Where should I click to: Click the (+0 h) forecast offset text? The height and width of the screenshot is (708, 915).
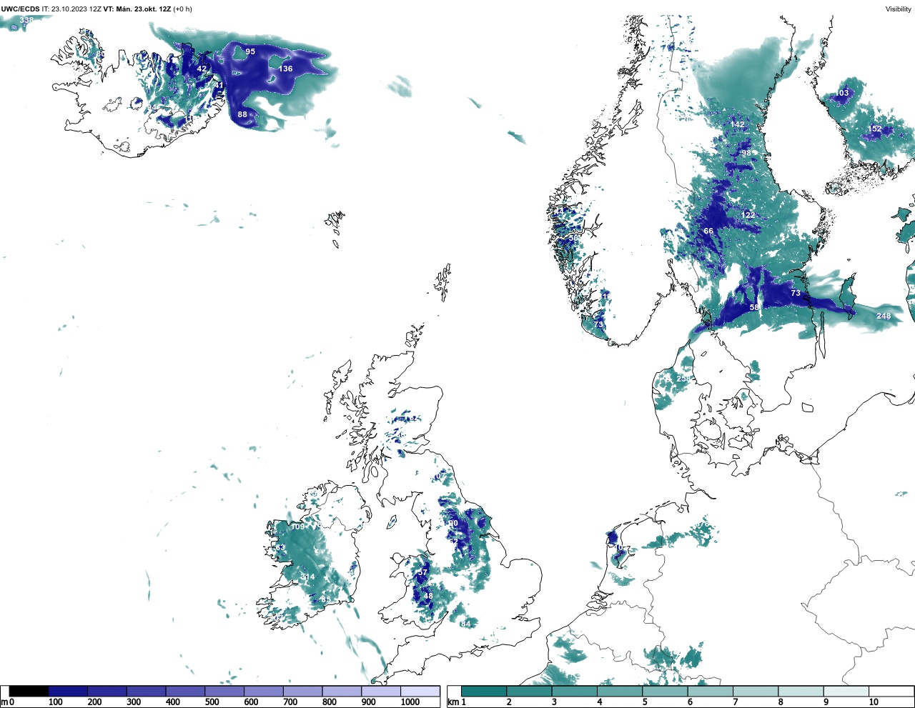click(x=182, y=9)
